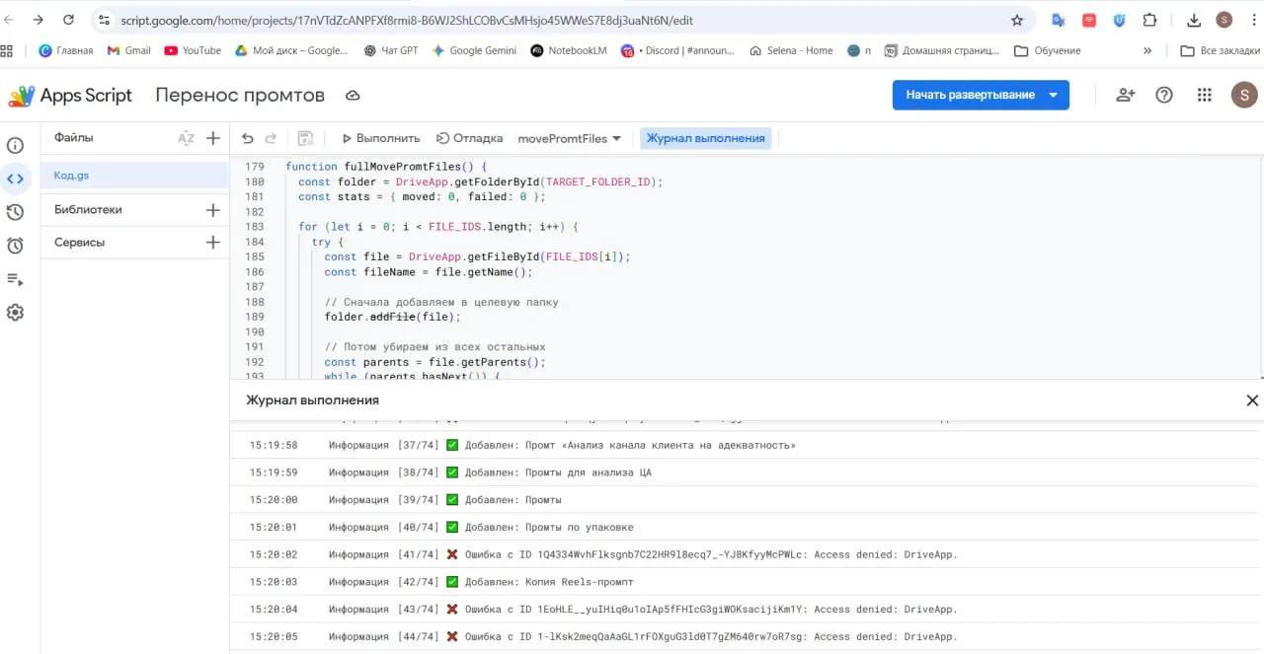Add a library with plus icon
Screen dimensions: 1264x654
[x=212, y=210]
